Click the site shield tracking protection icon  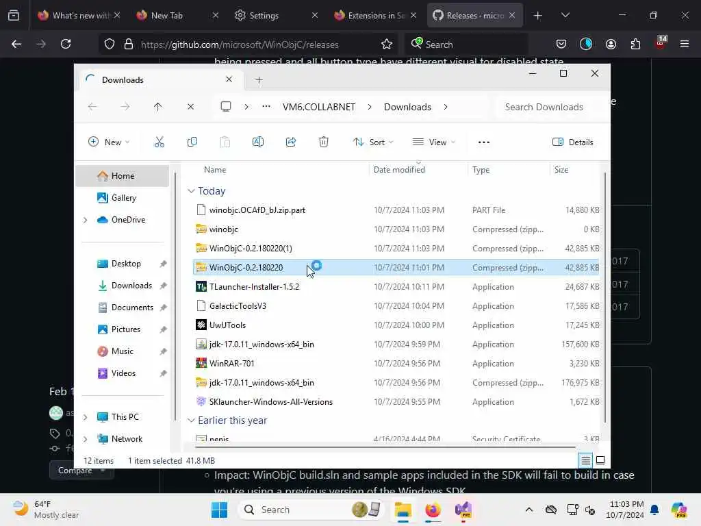point(110,44)
